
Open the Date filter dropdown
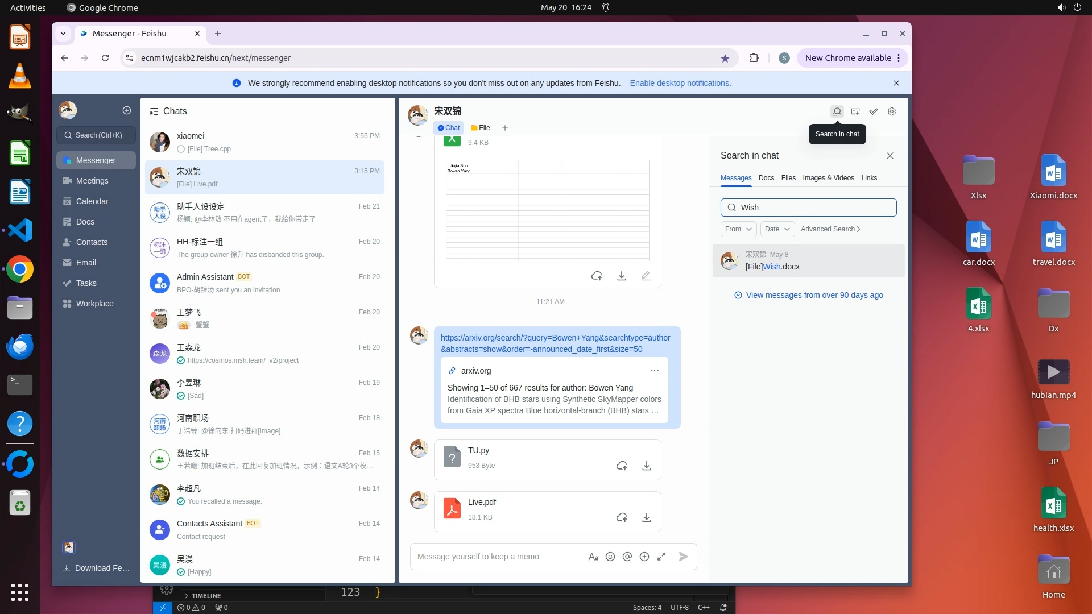click(x=777, y=229)
